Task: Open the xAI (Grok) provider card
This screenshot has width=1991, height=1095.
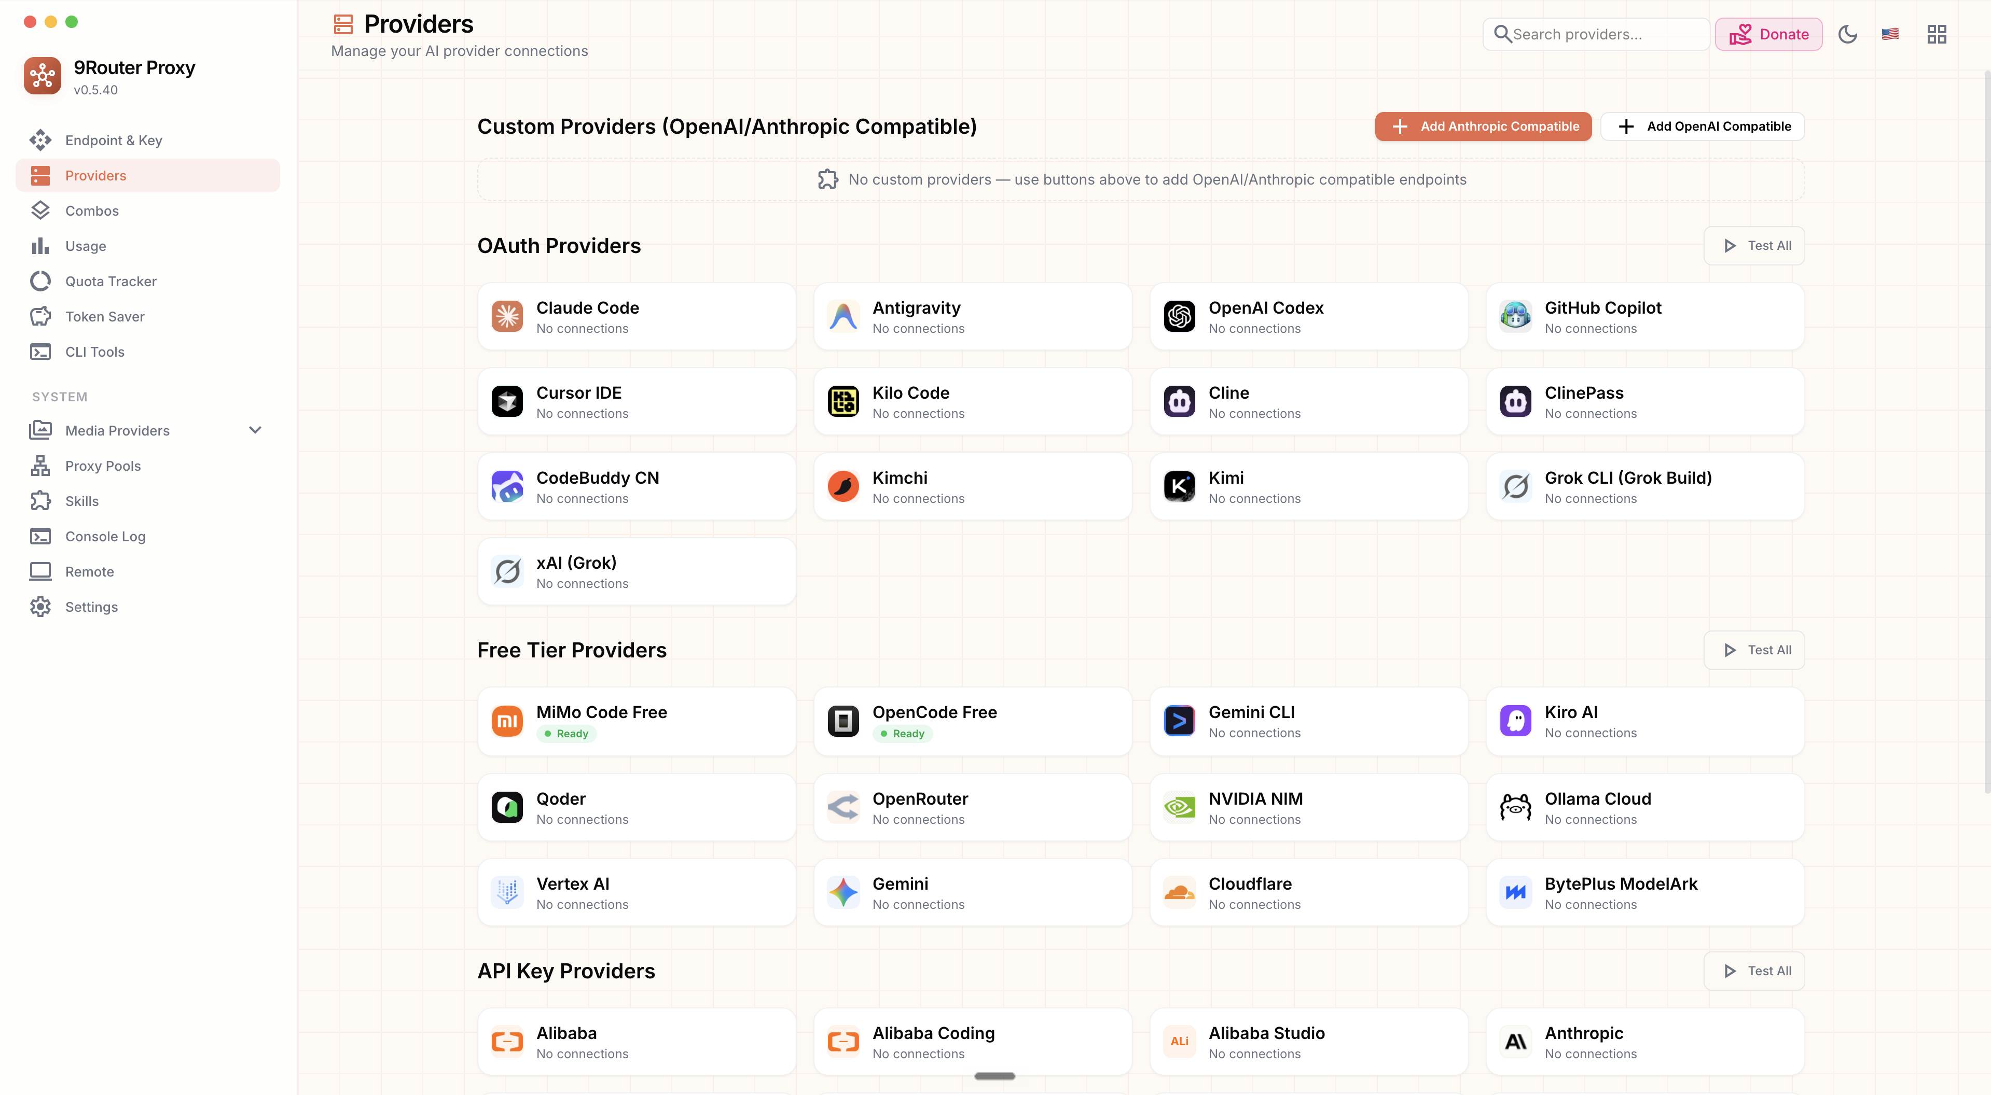Action: point(637,571)
